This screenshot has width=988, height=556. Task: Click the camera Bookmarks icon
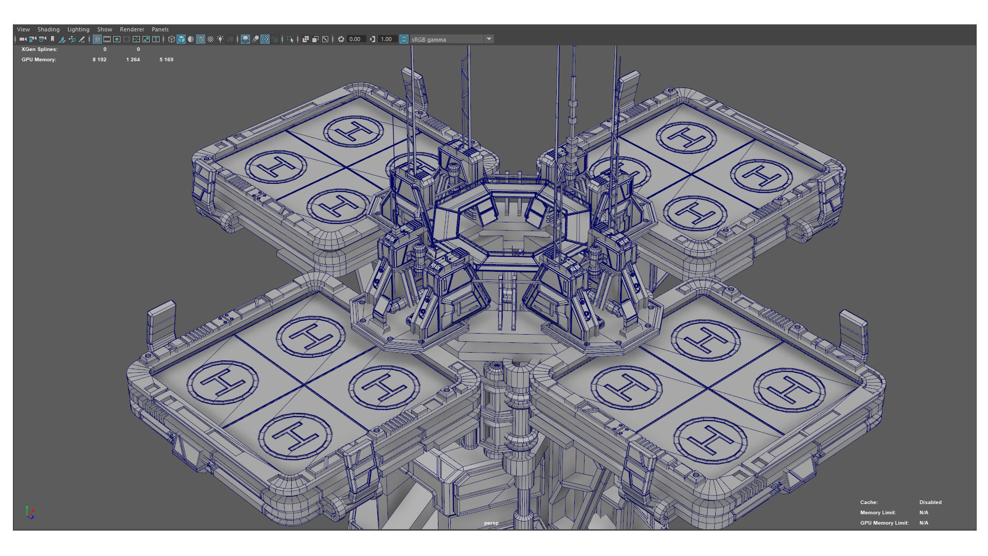click(x=52, y=39)
